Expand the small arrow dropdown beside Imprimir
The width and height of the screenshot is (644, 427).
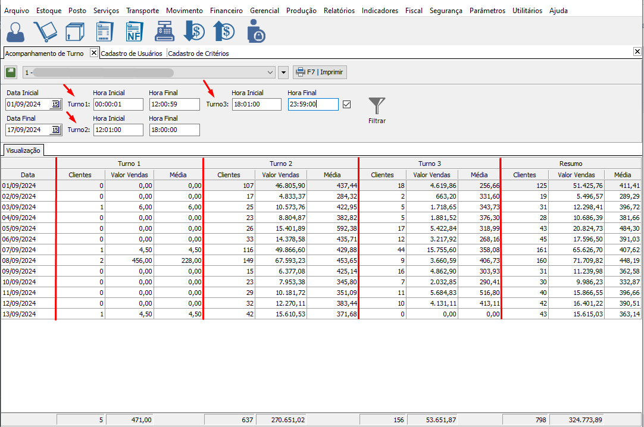pyautogui.click(x=283, y=73)
